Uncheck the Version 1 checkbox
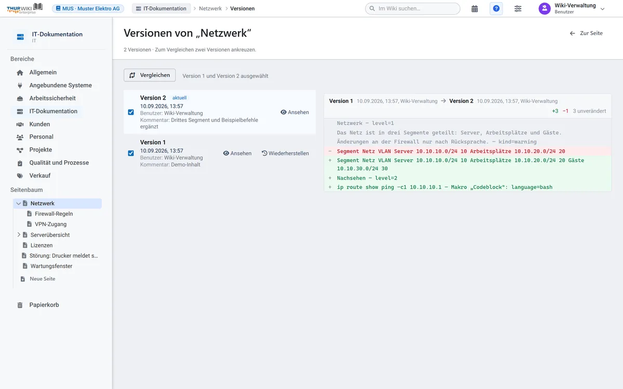Screen dimensions: 623x389 tap(131, 153)
